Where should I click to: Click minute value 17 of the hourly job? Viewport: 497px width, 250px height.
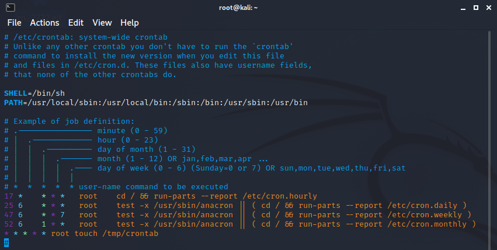coord(8,196)
